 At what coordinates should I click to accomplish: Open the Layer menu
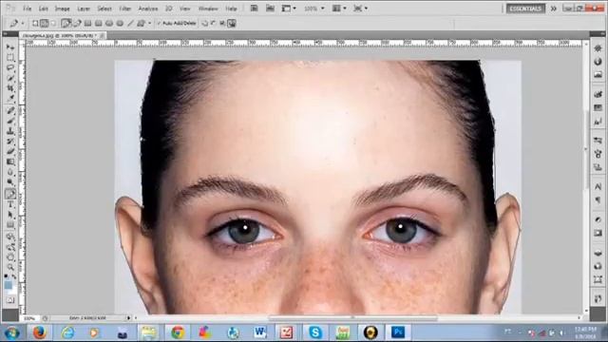(x=84, y=9)
